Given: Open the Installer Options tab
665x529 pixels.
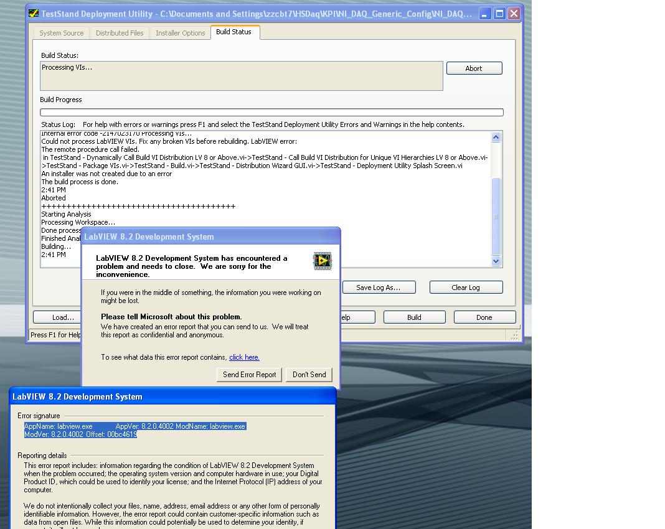Looking at the screenshot, I should coord(180,33).
